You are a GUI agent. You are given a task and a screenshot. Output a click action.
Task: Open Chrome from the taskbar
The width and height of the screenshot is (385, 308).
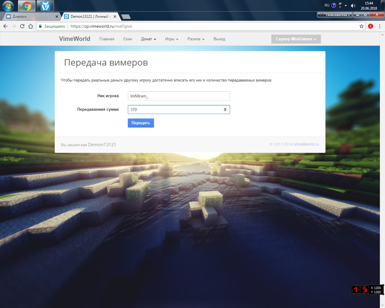coord(27,6)
